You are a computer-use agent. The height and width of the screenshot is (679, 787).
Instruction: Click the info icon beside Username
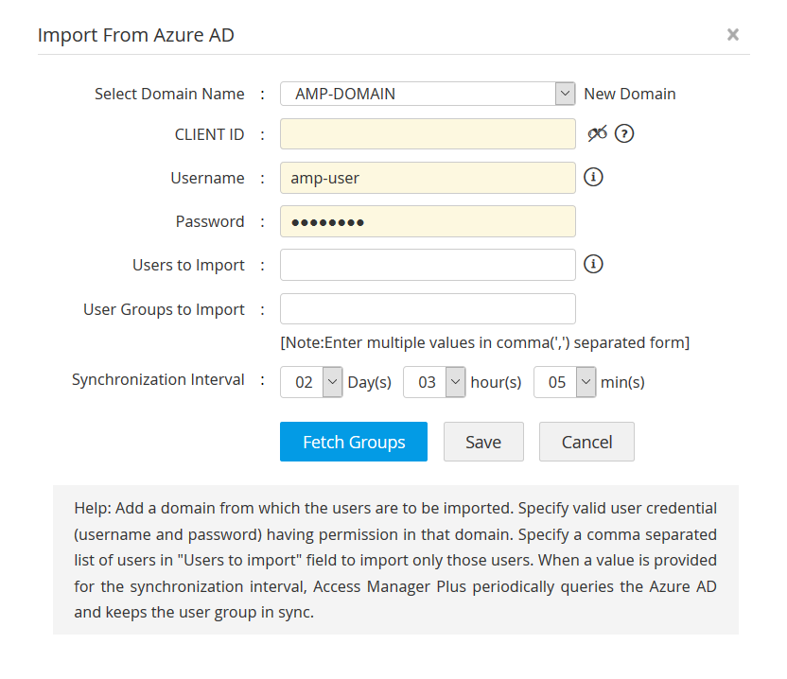click(x=593, y=177)
